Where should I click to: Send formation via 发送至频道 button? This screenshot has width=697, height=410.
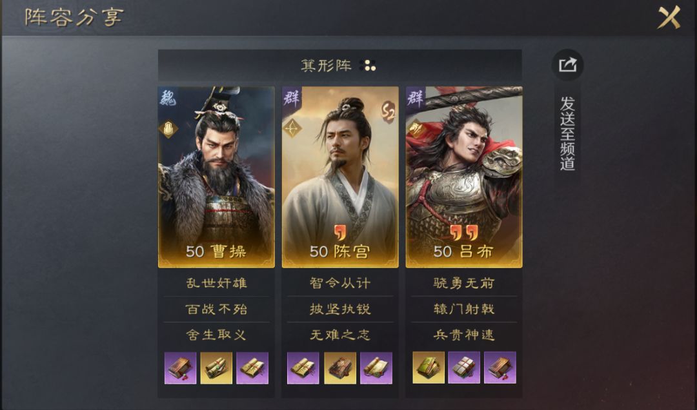(x=568, y=133)
